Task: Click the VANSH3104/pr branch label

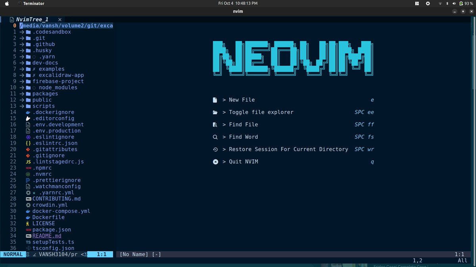Action: [x=58, y=254]
